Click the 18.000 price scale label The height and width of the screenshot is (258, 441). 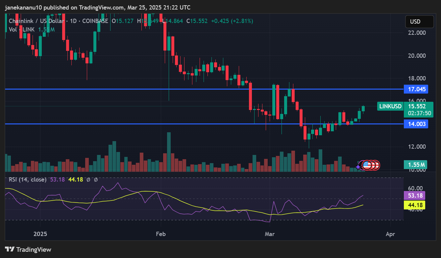[417, 78]
